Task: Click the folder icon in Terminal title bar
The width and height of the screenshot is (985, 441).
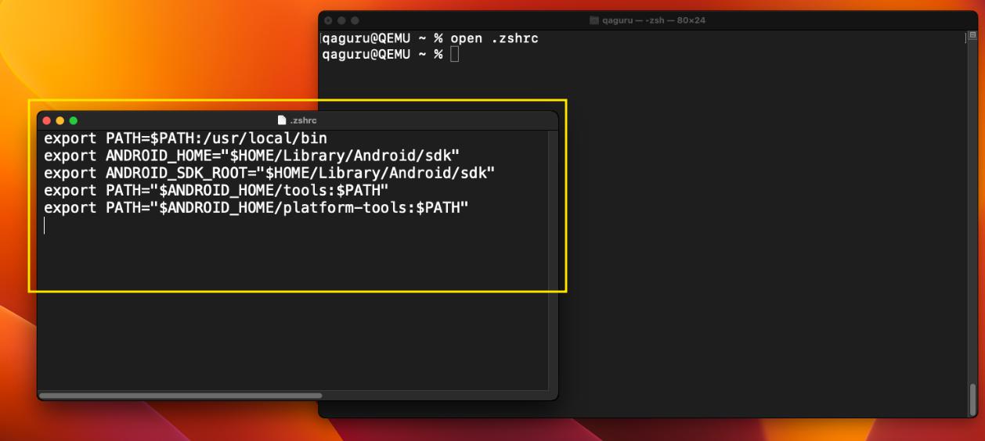Action: [x=594, y=20]
